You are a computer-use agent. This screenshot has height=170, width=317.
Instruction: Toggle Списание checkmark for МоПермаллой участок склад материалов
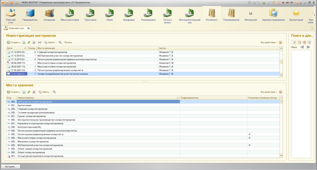(x=250, y=145)
